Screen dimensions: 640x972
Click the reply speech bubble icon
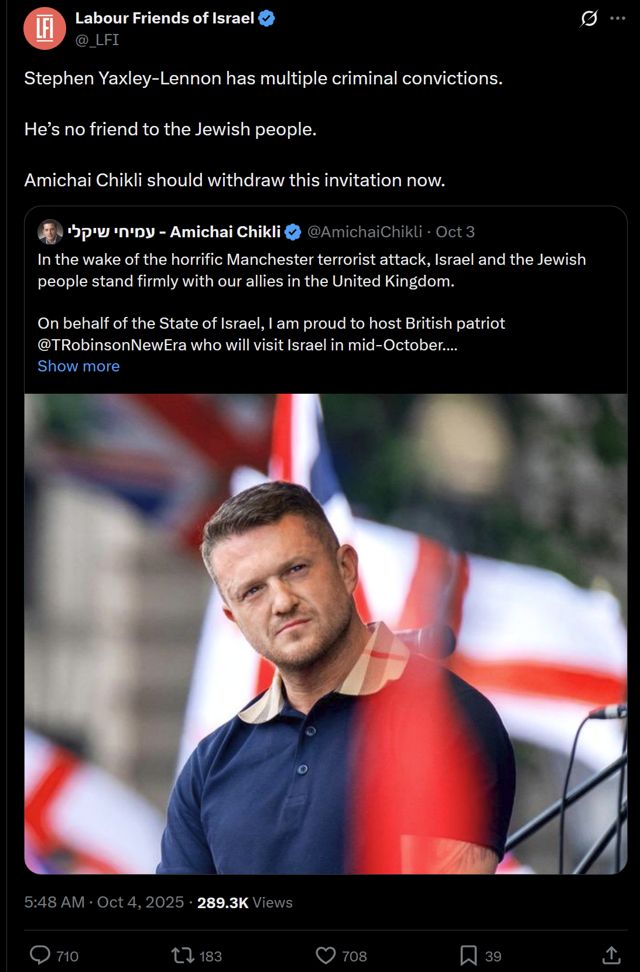tap(40, 955)
